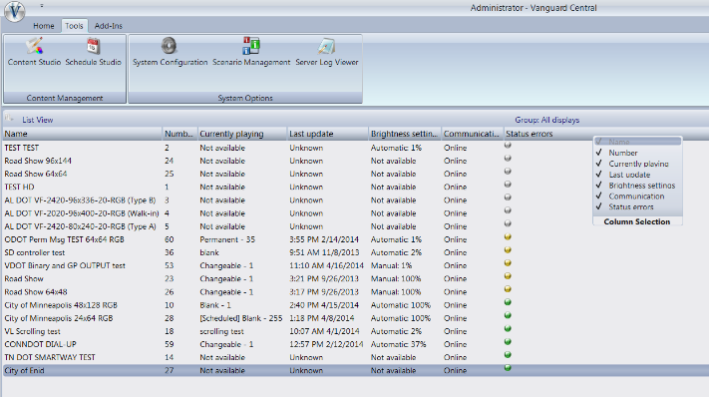Sort by Brightness settings column header
The image size is (709, 397).
point(405,134)
